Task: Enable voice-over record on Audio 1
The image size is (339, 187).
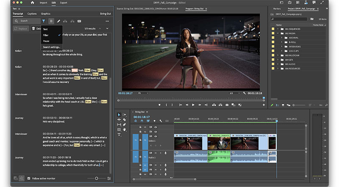Action: click(x=166, y=153)
